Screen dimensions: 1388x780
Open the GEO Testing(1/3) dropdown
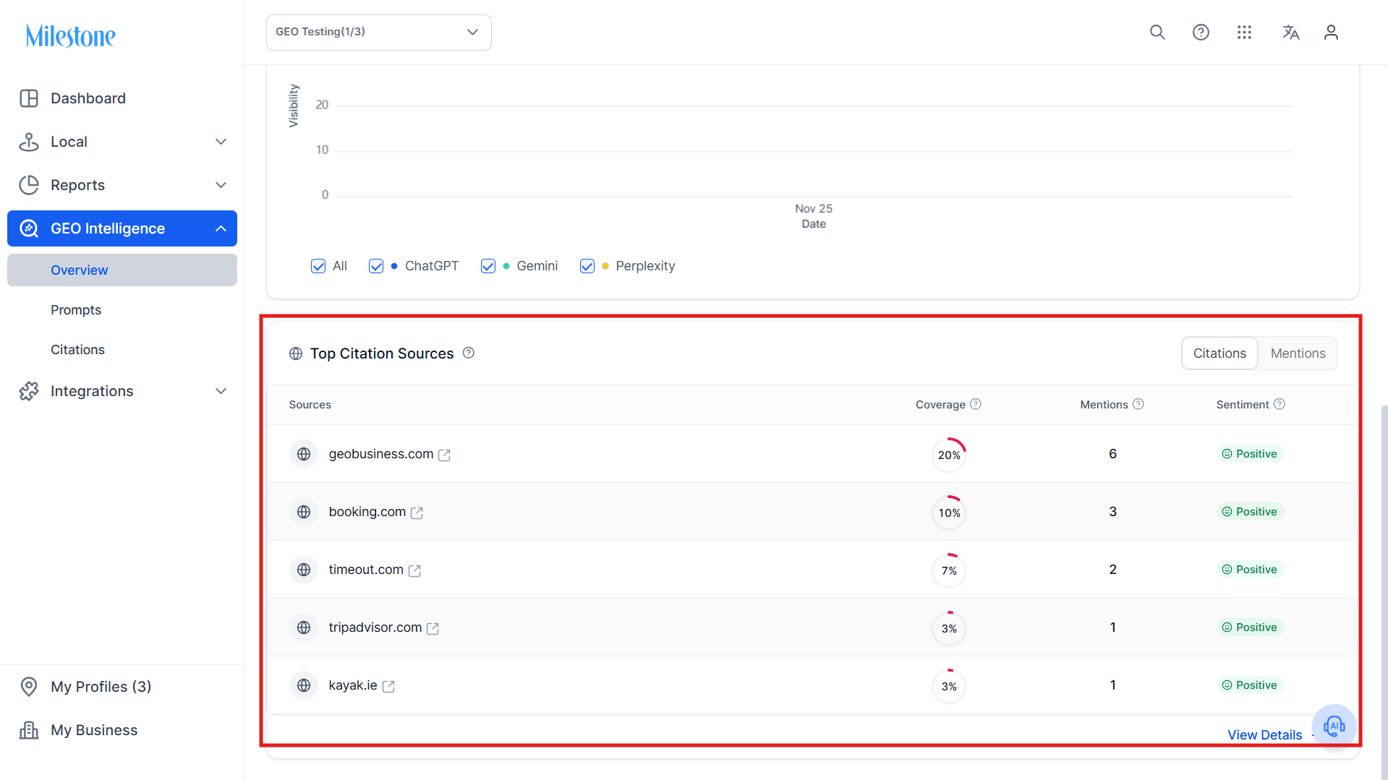coord(379,33)
